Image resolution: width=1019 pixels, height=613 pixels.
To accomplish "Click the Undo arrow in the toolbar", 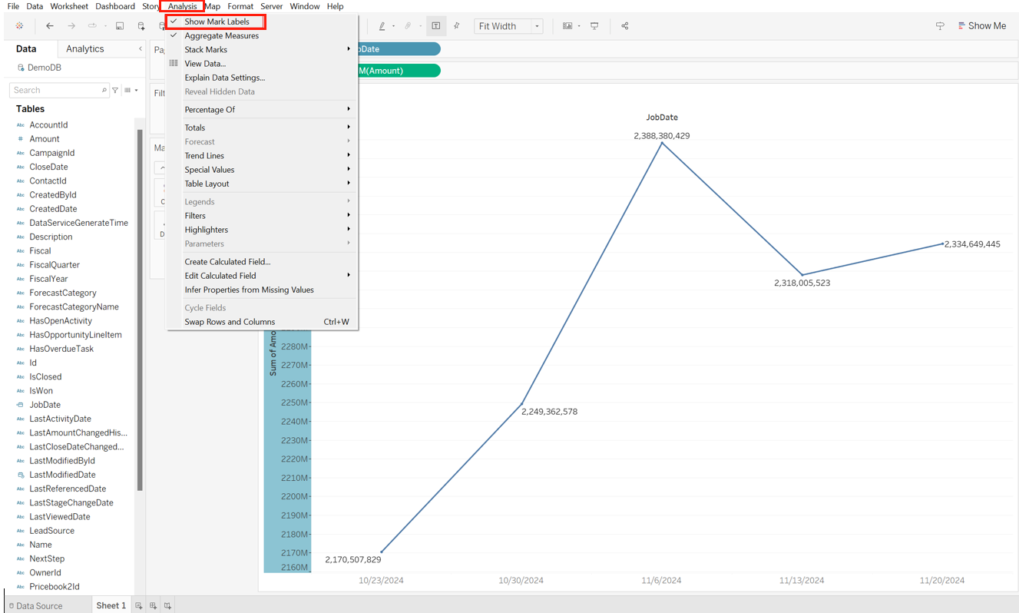I will [x=49, y=25].
